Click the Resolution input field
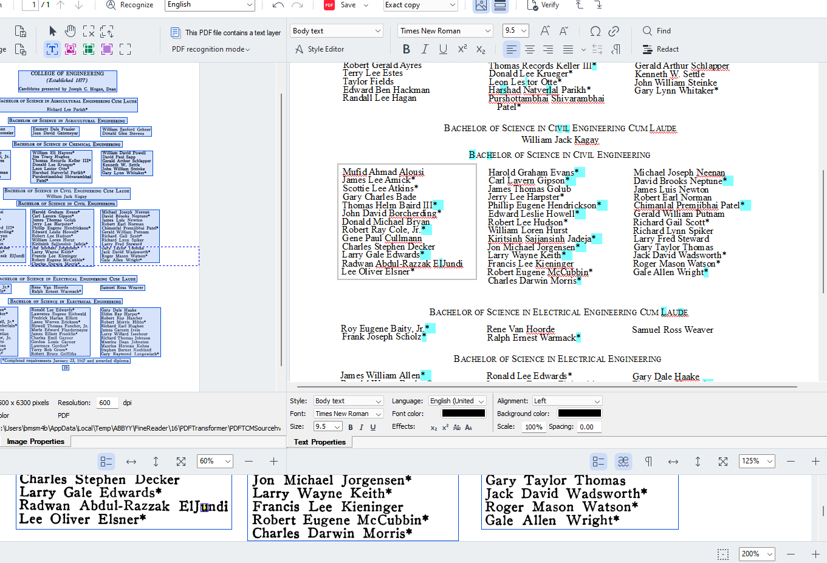Image resolution: width=827 pixels, height=563 pixels. (x=107, y=403)
